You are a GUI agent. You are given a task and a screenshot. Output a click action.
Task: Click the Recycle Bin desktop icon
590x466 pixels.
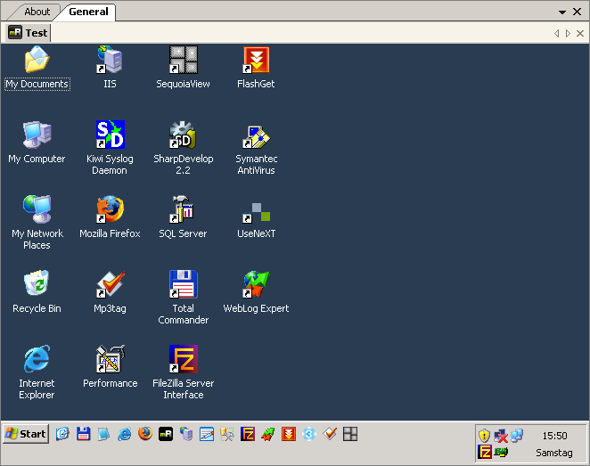pos(37,292)
